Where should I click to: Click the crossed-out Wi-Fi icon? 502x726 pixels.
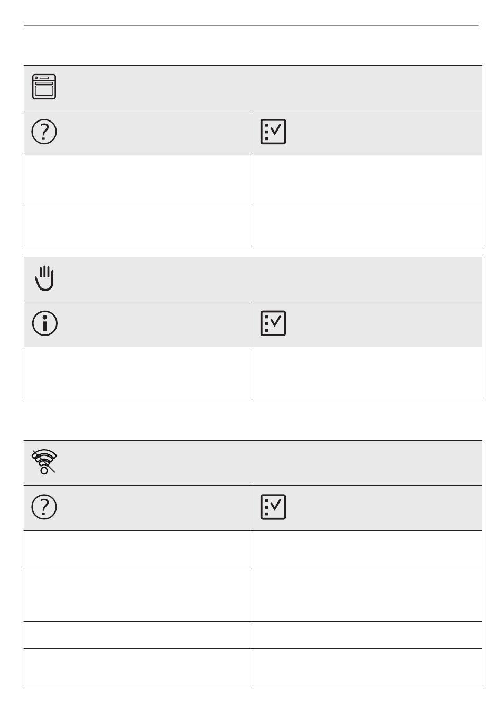(44, 462)
